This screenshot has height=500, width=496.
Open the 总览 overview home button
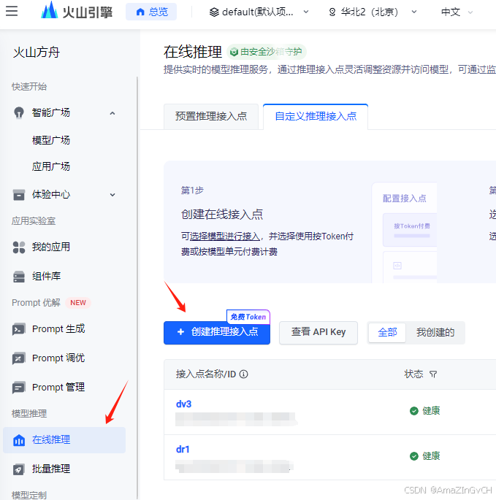click(151, 12)
